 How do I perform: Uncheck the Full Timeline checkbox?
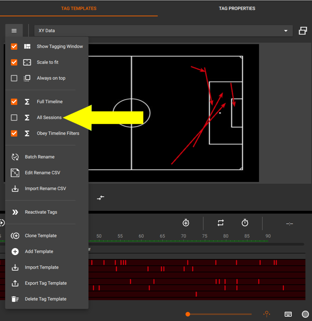click(x=14, y=101)
